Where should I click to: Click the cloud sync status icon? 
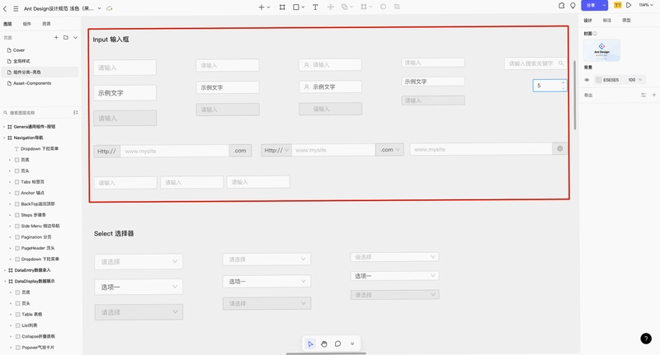pos(110,8)
